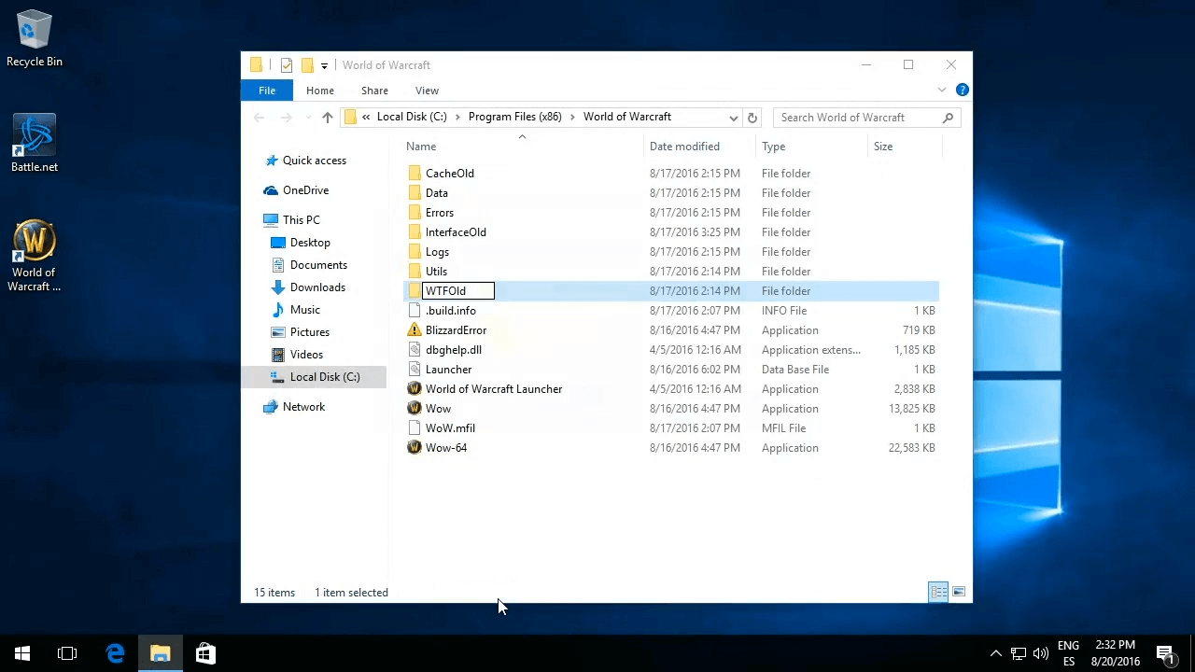1195x672 pixels.
Task: Click World of Warcraft in address bar
Action: [627, 117]
